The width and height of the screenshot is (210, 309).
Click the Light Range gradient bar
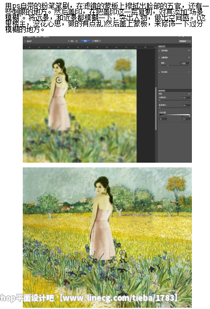pyautogui.click(x=174, y=115)
